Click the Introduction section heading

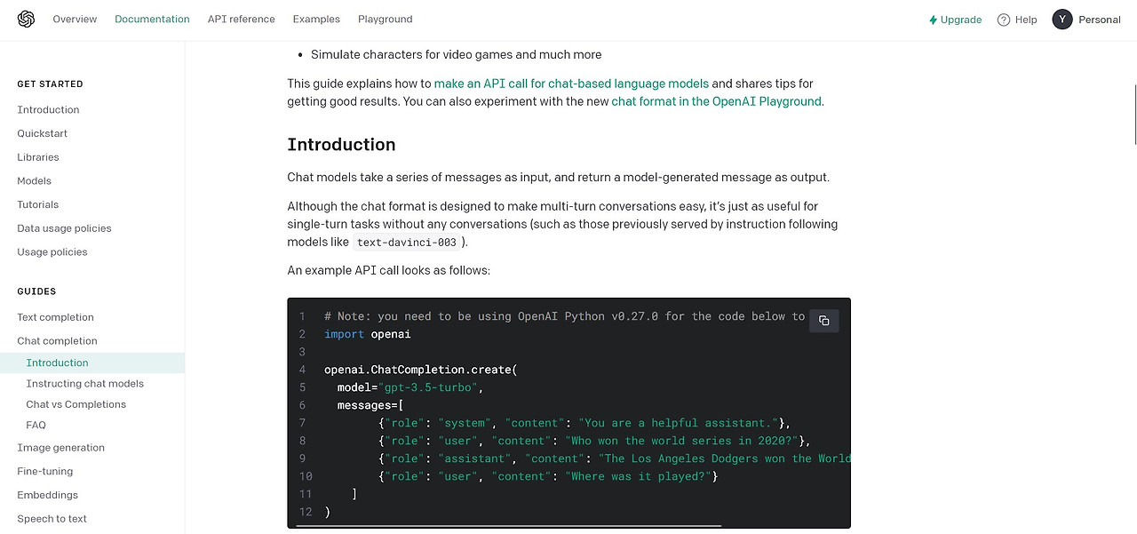[341, 145]
